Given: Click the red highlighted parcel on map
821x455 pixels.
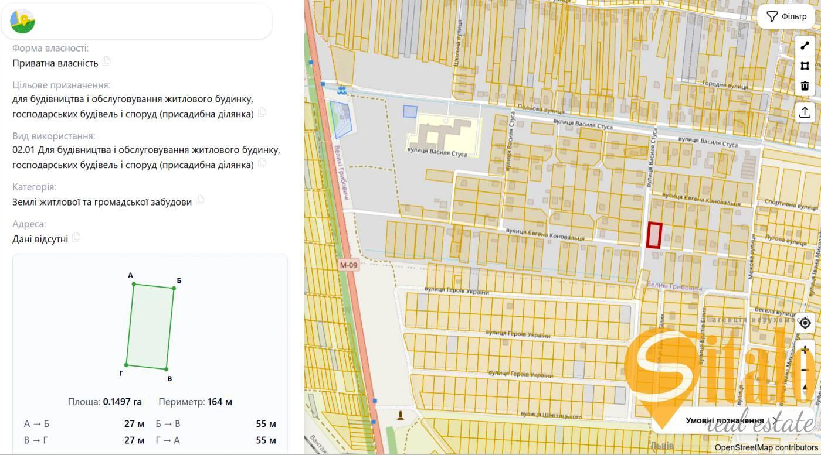Looking at the screenshot, I should pyautogui.click(x=654, y=235).
